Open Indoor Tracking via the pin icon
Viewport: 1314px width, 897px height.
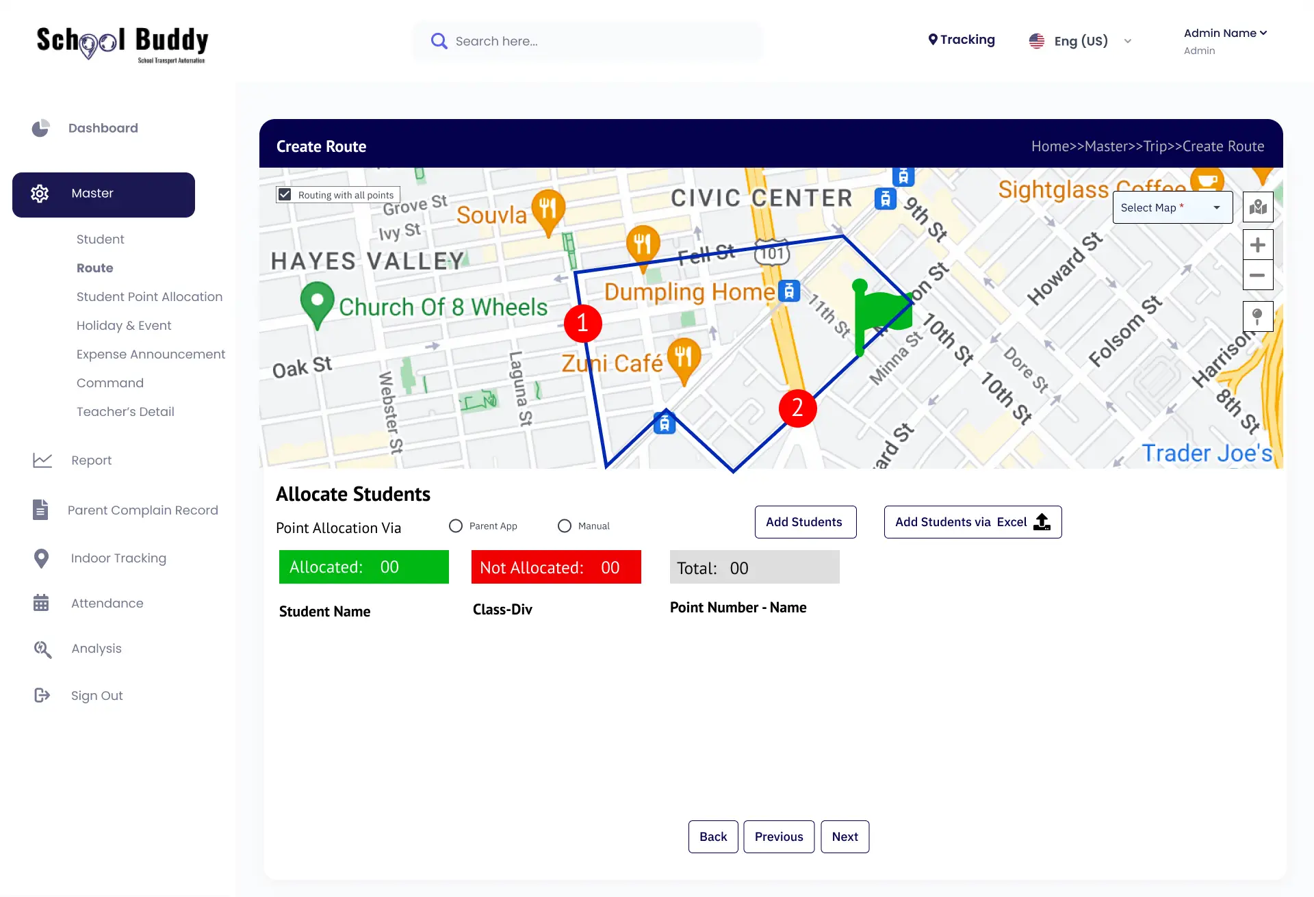[41, 558]
